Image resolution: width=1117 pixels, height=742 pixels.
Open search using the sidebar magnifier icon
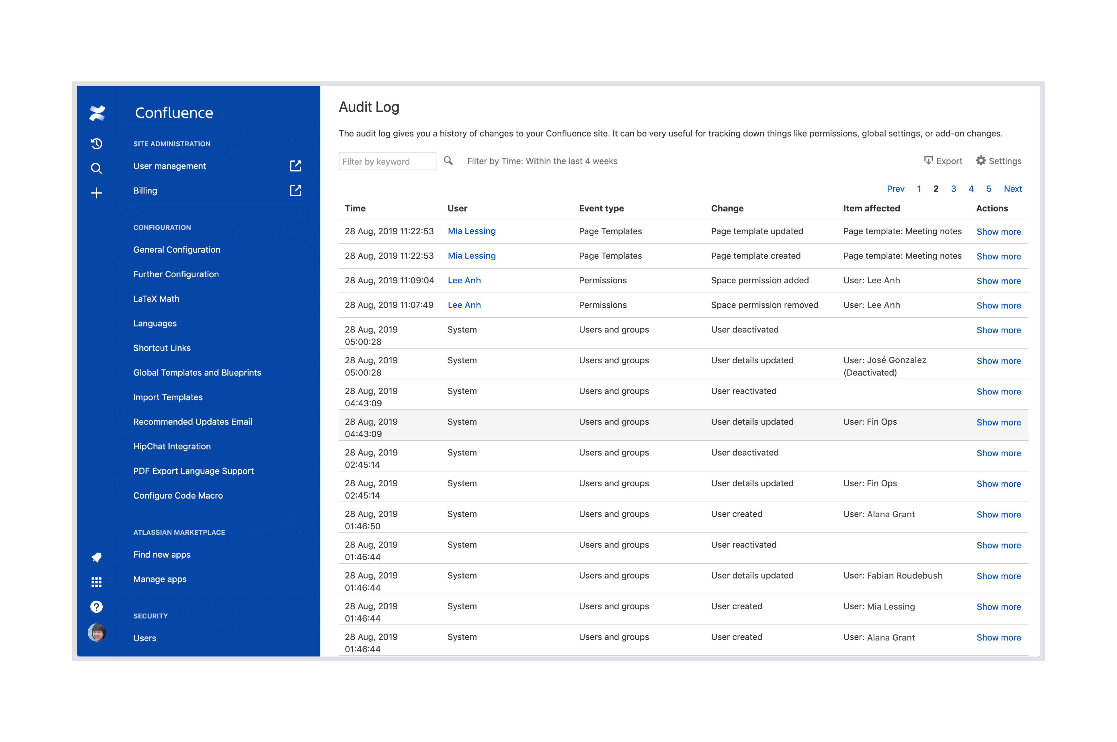pos(97,169)
